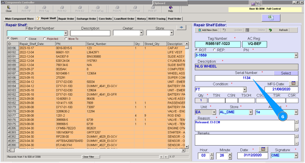
Task: Click the Select button for Serial Number
Action: [286, 73]
